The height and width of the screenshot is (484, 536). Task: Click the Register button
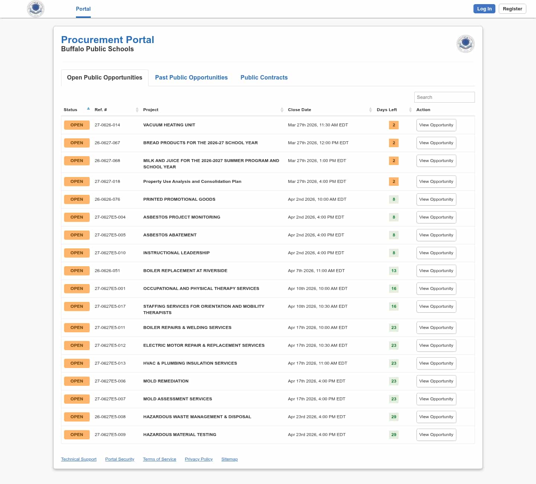(x=512, y=9)
